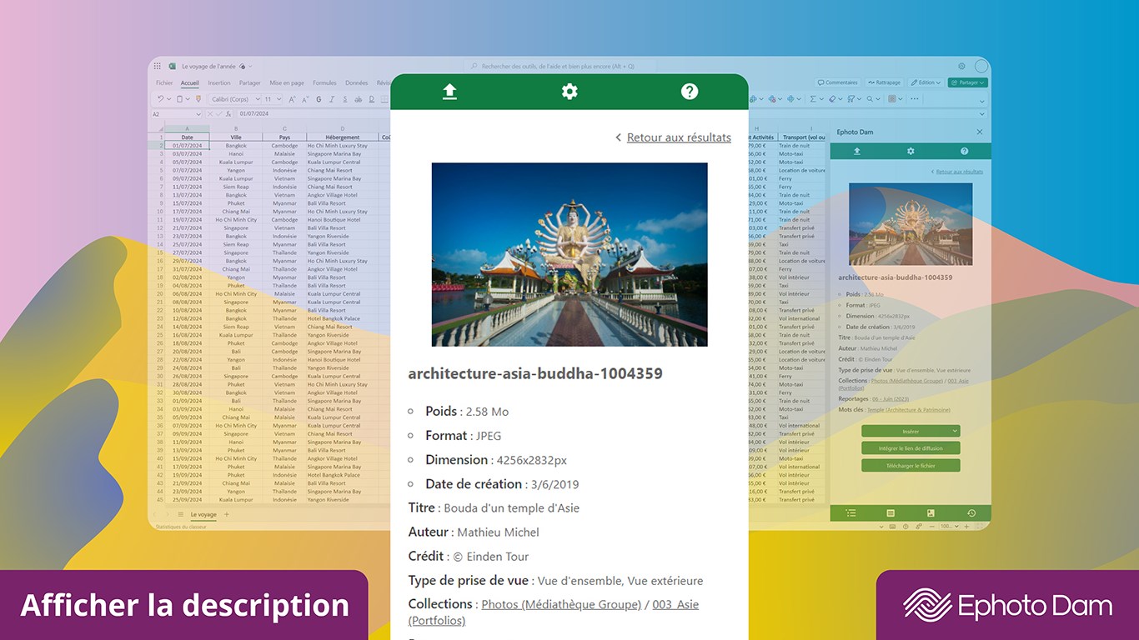Click the Excel Undo arrow icon
Image resolution: width=1139 pixels, height=640 pixels.
click(x=160, y=99)
